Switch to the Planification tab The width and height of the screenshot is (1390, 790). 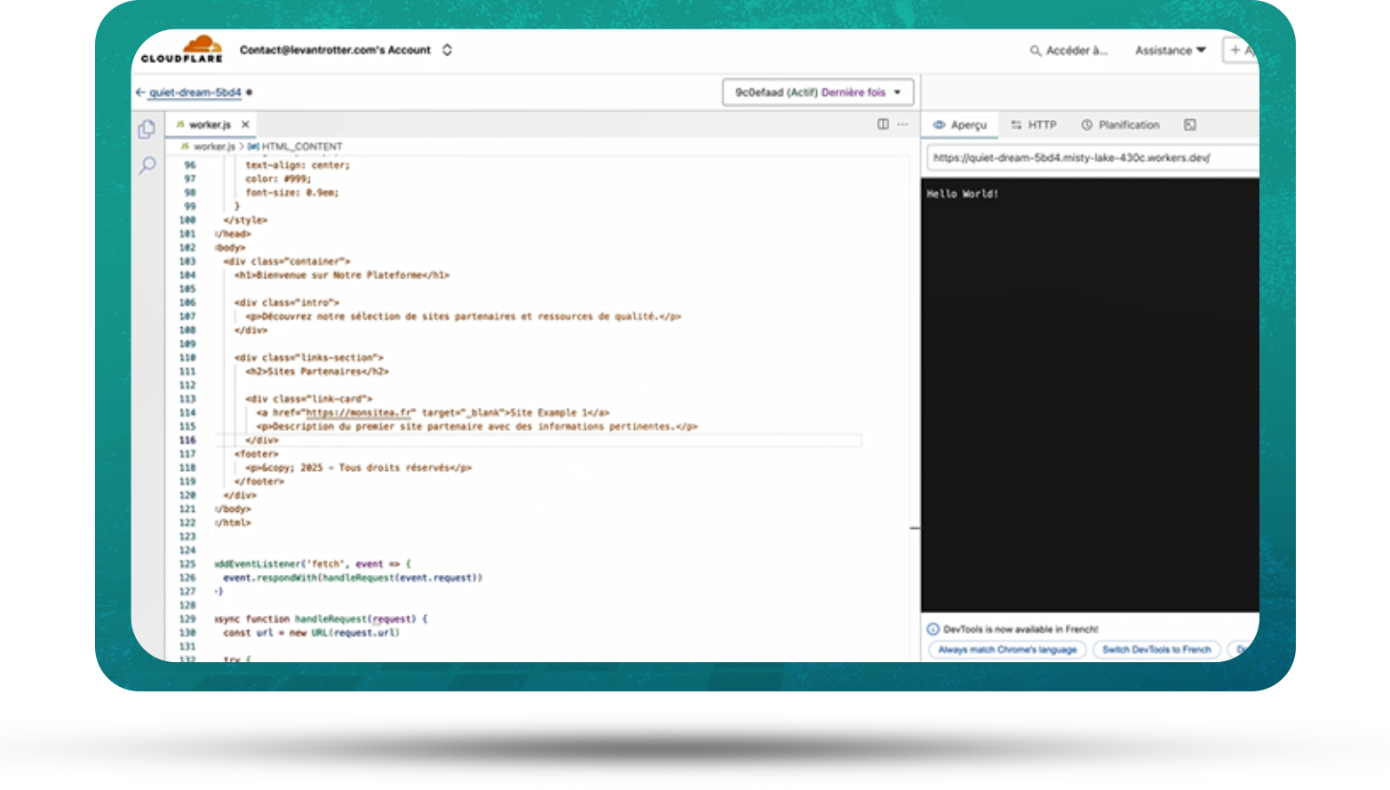pyautogui.click(x=1120, y=125)
